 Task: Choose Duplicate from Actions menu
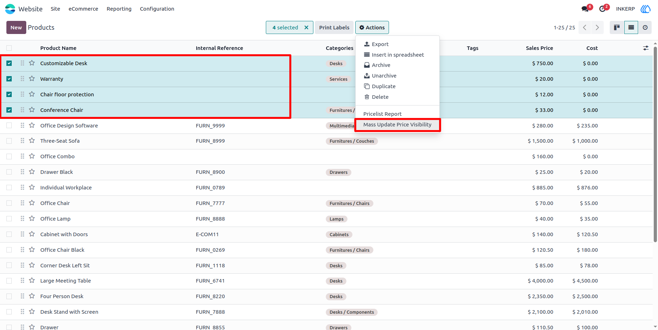[x=397, y=86]
